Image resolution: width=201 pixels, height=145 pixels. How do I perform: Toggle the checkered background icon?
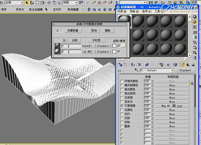coord(195,27)
